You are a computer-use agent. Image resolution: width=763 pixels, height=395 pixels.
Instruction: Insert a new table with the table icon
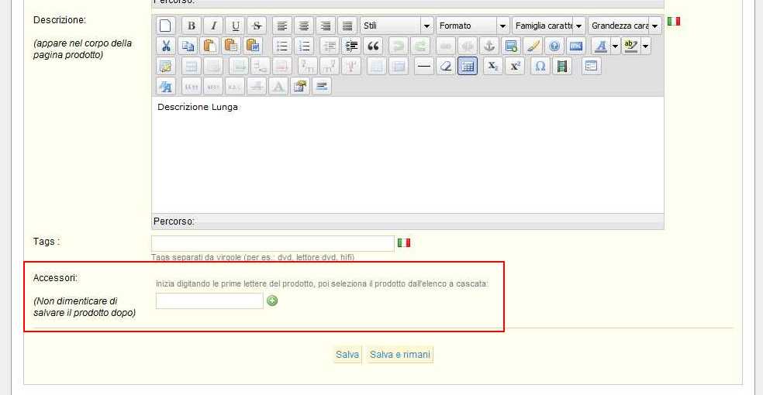166,67
